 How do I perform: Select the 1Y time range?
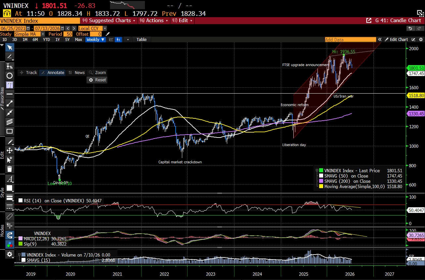pyautogui.click(x=58, y=39)
